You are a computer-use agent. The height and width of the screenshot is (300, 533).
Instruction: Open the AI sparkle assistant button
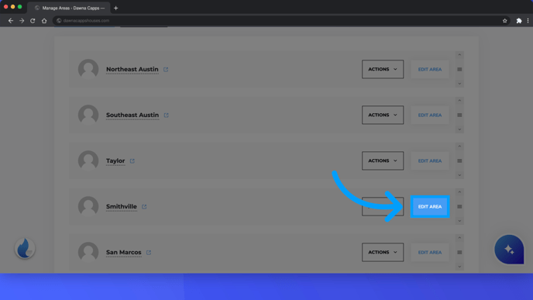(509, 250)
